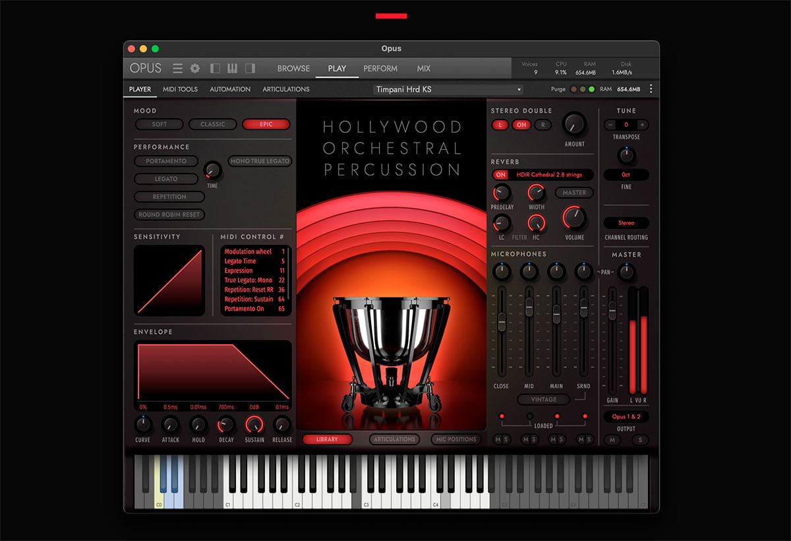This screenshot has width=791, height=541.
Task: Click the Library button below artwork
Action: [x=328, y=439]
